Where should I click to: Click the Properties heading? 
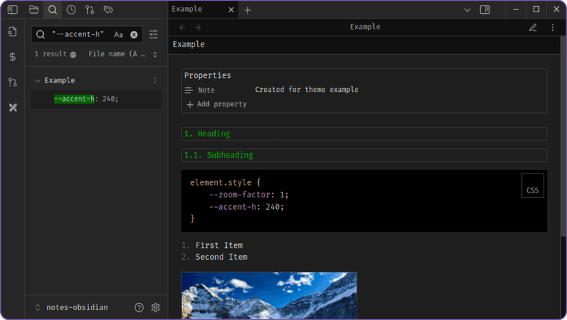(207, 75)
